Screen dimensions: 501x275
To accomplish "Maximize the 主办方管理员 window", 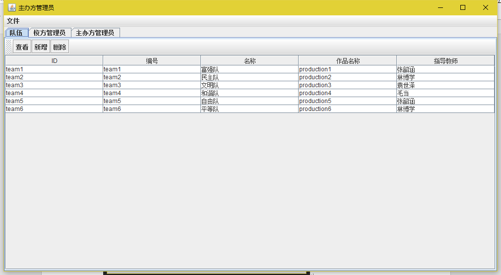I will 463,7.
